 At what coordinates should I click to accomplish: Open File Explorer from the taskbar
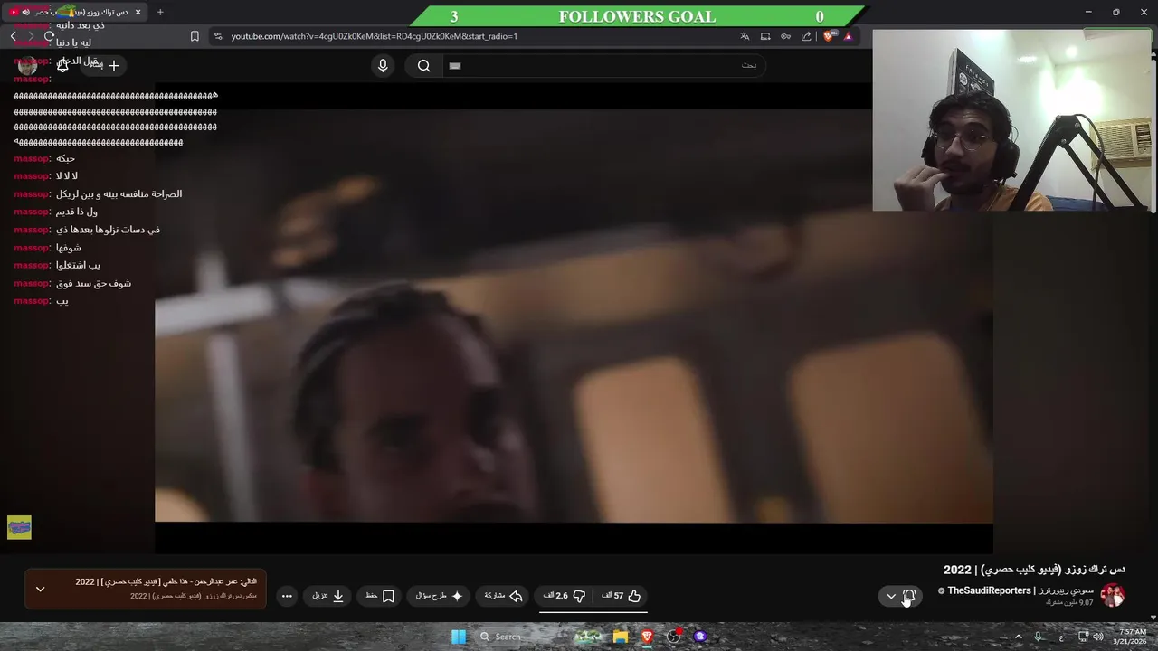tap(620, 637)
